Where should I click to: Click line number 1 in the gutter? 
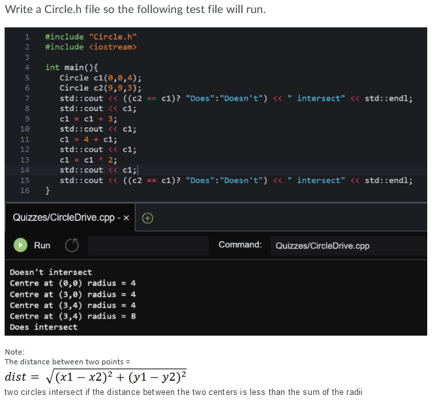(27, 36)
